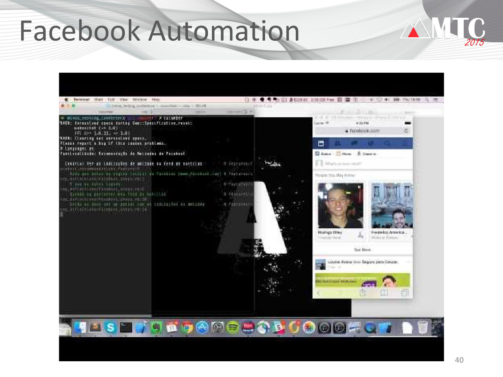Screen dimensions: 503x377
Task: Tap Safari bookmarks icon in simulator
Action: click(384, 293)
